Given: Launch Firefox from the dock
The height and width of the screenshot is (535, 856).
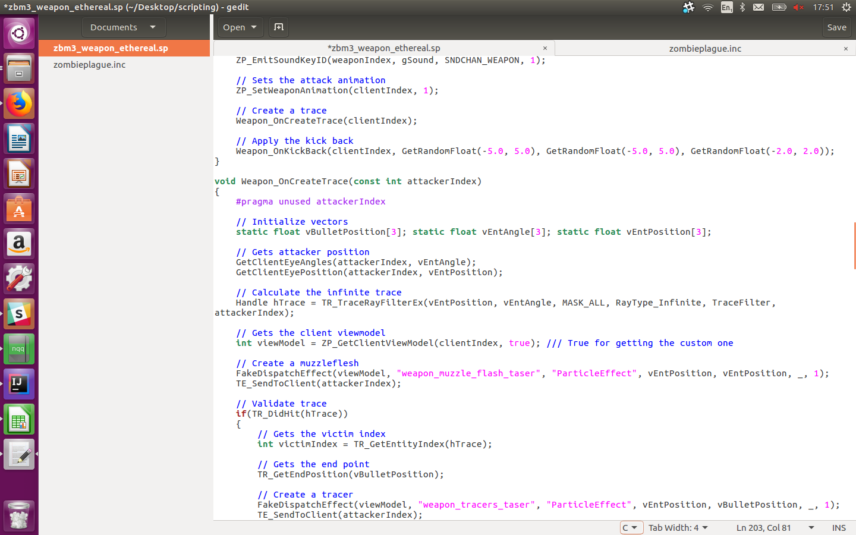Looking at the screenshot, I should (x=19, y=103).
